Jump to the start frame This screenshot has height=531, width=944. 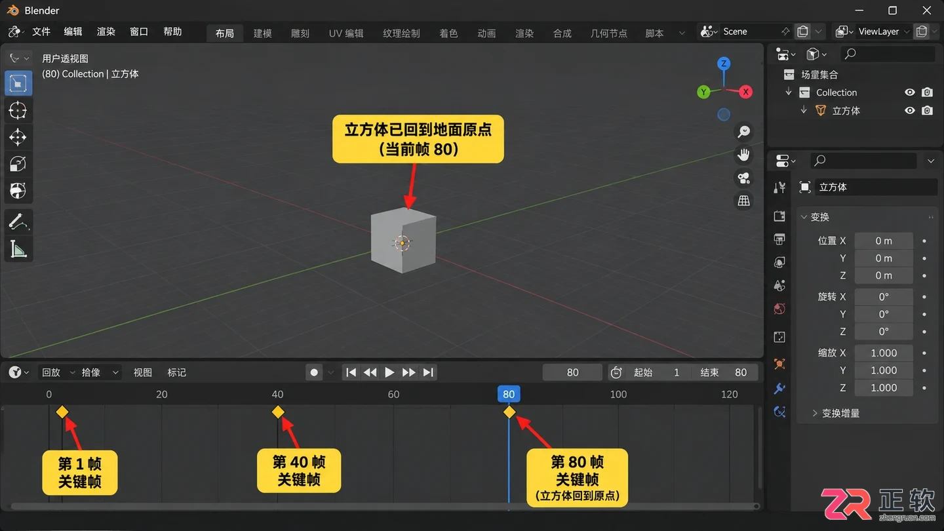pyautogui.click(x=351, y=372)
